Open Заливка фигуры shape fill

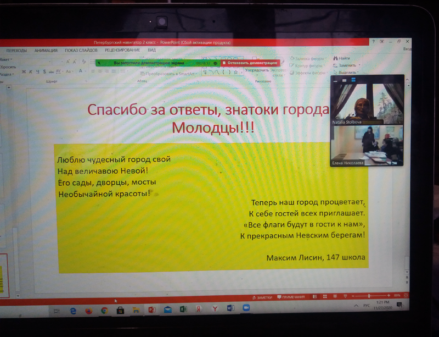(x=308, y=59)
